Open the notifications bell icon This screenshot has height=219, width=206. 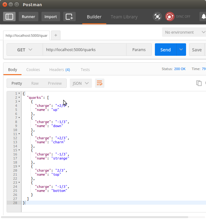[204, 17]
